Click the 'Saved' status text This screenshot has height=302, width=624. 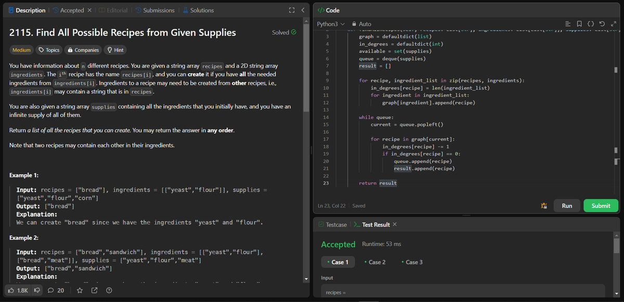click(359, 206)
